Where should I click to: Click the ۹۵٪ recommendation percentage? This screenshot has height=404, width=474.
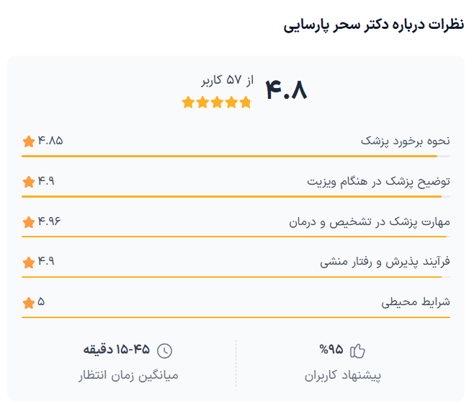pos(332,350)
